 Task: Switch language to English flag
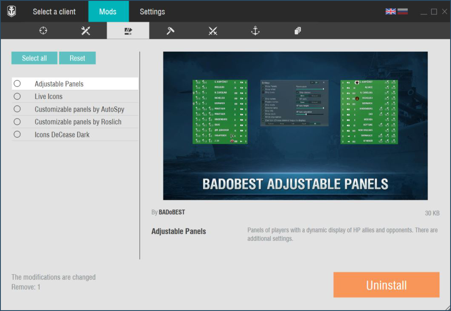tap(391, 11)
